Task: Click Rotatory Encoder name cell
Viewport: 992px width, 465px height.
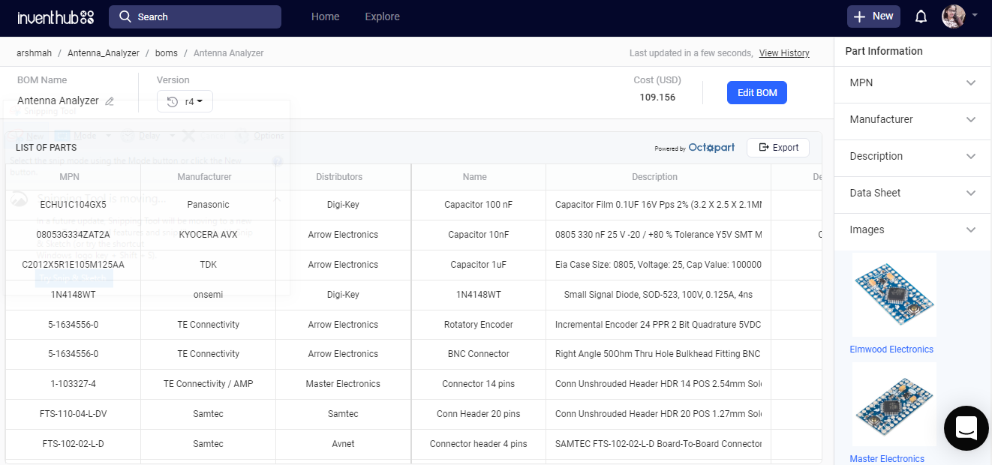Action: [478, 325]
